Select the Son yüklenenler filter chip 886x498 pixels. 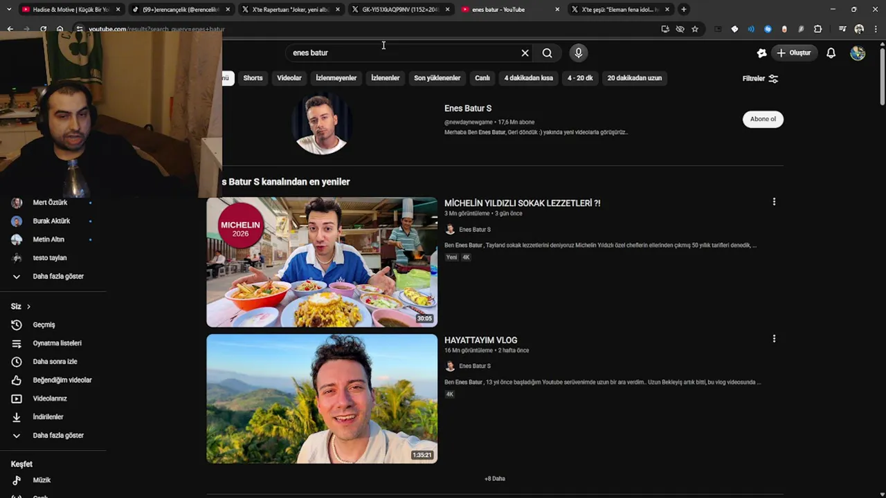[437, 78]
